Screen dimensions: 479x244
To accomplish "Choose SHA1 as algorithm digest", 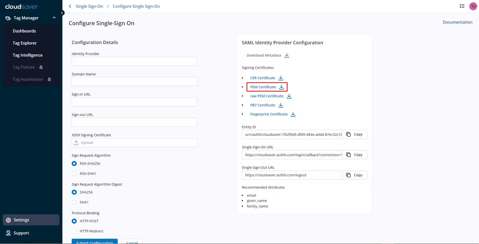I will coord(74,202).
